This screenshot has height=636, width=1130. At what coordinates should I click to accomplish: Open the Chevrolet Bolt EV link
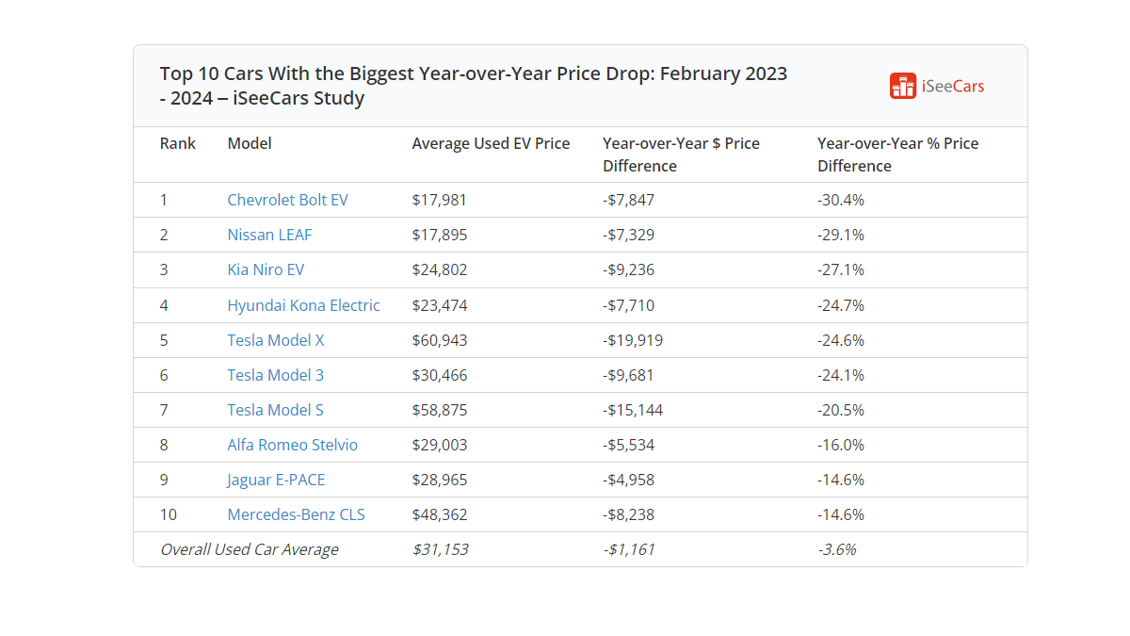click(x=287, y=200)
